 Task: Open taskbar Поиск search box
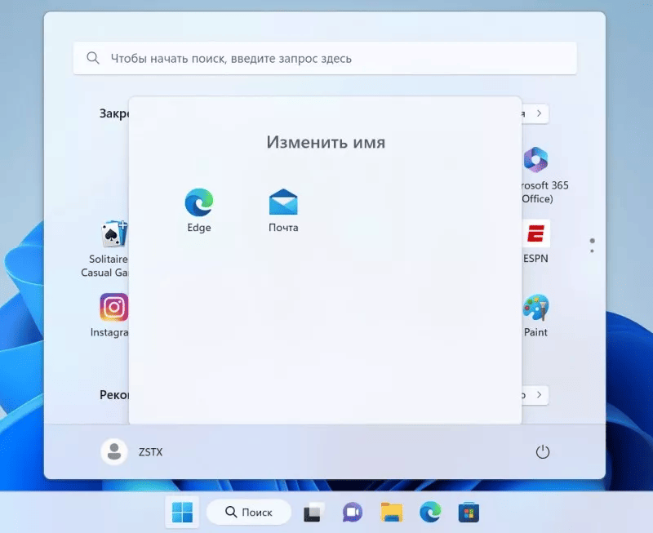coord(249,512)
